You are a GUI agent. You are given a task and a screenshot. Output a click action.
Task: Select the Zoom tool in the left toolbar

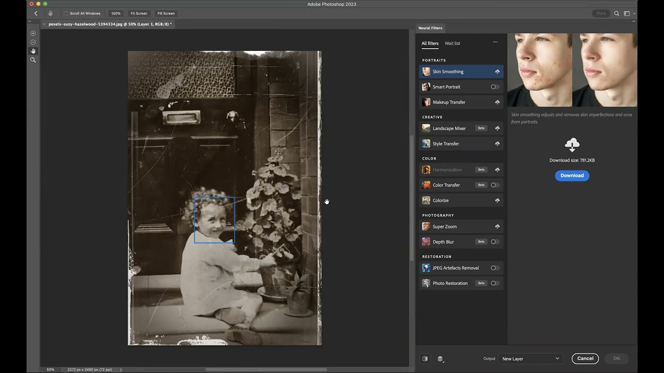point(33,60)
